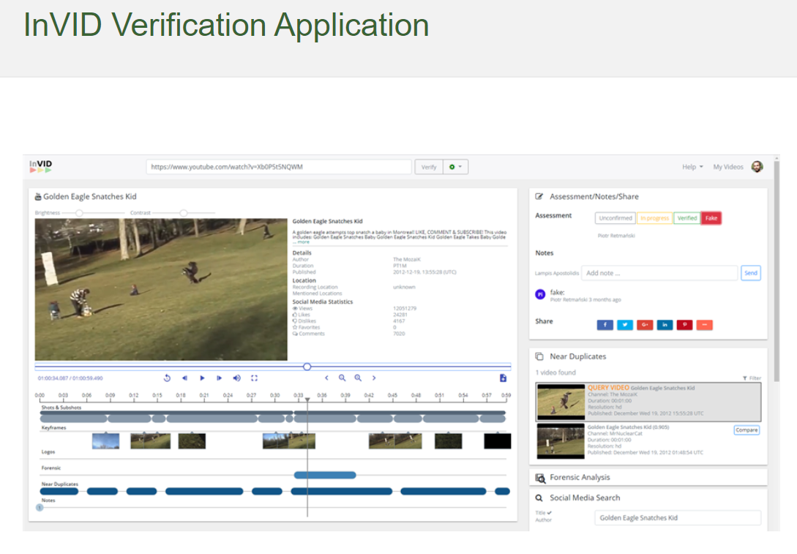797x554 pixels.
Task: Select the In progress assessment option
Action: pos(654,218)
